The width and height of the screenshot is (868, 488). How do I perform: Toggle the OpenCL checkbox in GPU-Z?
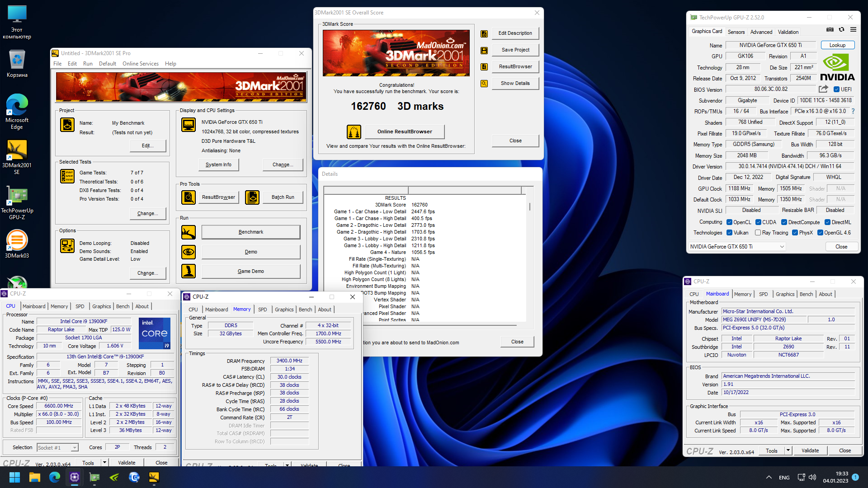[x=729, y=222]
